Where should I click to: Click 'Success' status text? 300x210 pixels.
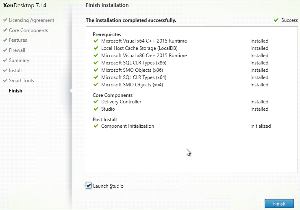click(289, 20)
